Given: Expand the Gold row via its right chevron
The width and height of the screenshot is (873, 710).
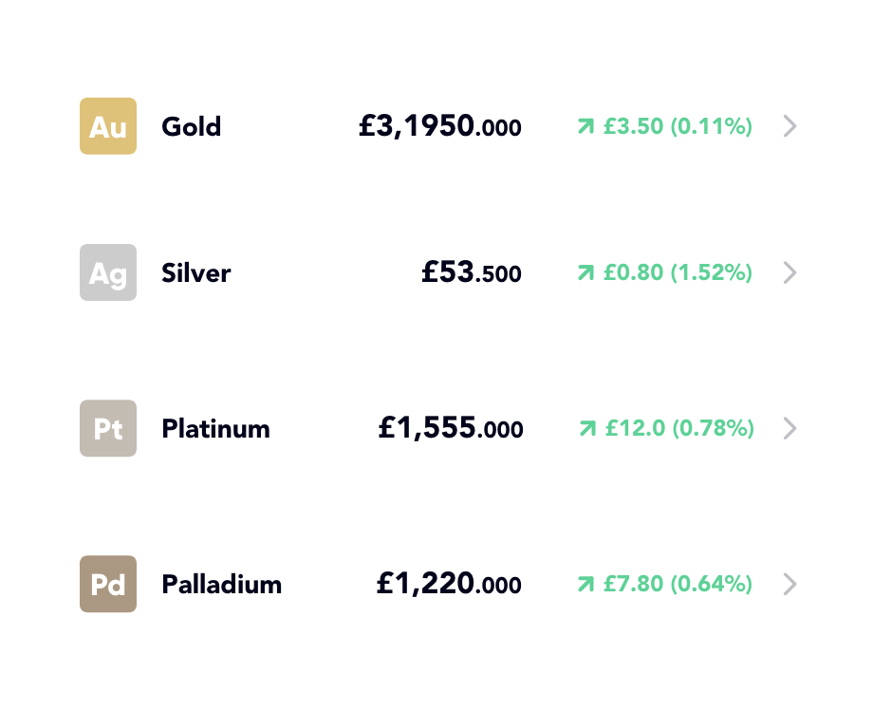Looking at the screenshot, I should click(789, 126).
